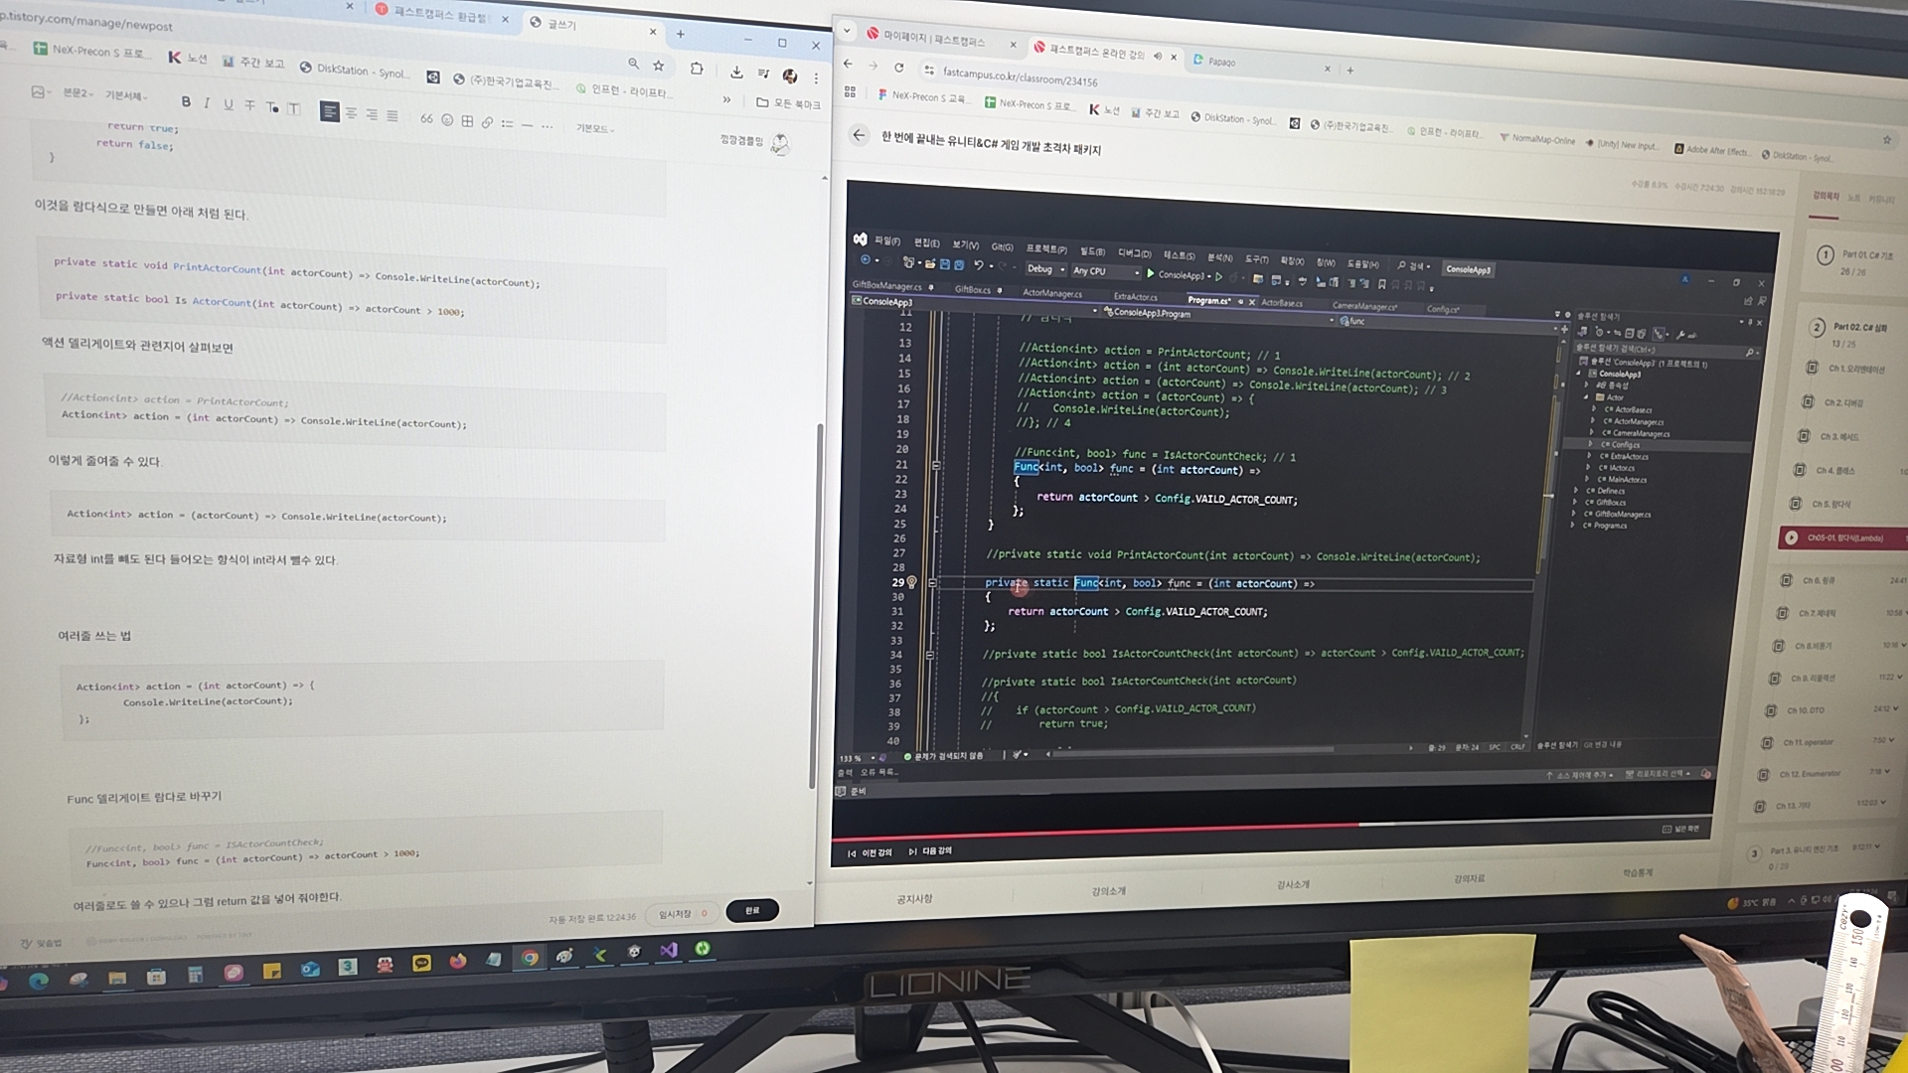The height and width of the screenshot is (1073, 1908).
Task: Open the 기본서체 font dropdown
Action: point(125,96)
